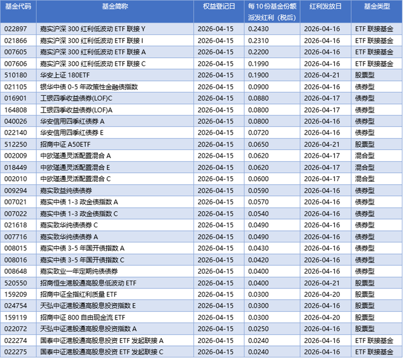
Task: Click dividend value 0.0650
Action: click(x=258, y=145)
